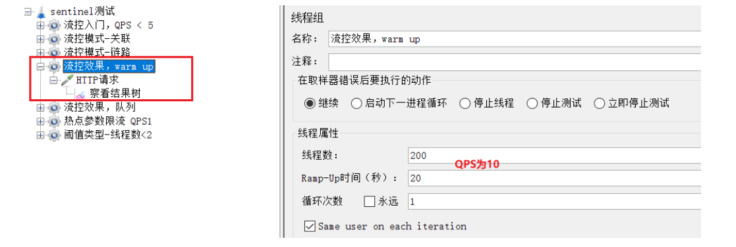Viewport: 736px width, 247px height.
Task: Select 流控模式-链路 in the tree
Action: [x=97, y=52]
